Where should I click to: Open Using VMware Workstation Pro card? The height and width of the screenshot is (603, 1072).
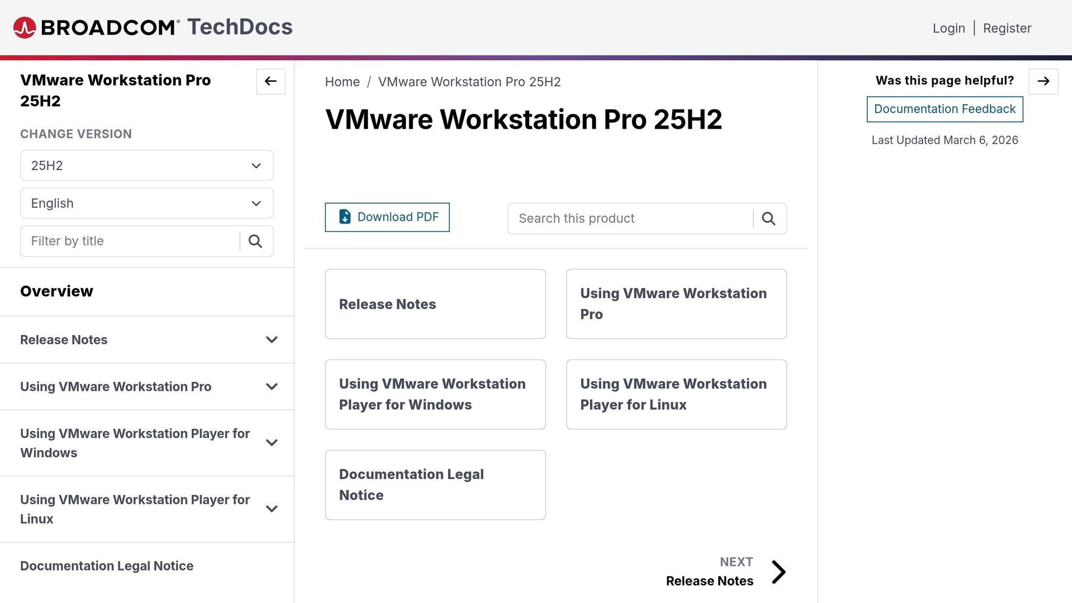point(676,304)
